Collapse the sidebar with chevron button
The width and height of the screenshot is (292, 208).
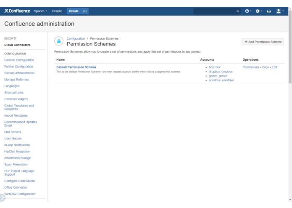(2, 198)
